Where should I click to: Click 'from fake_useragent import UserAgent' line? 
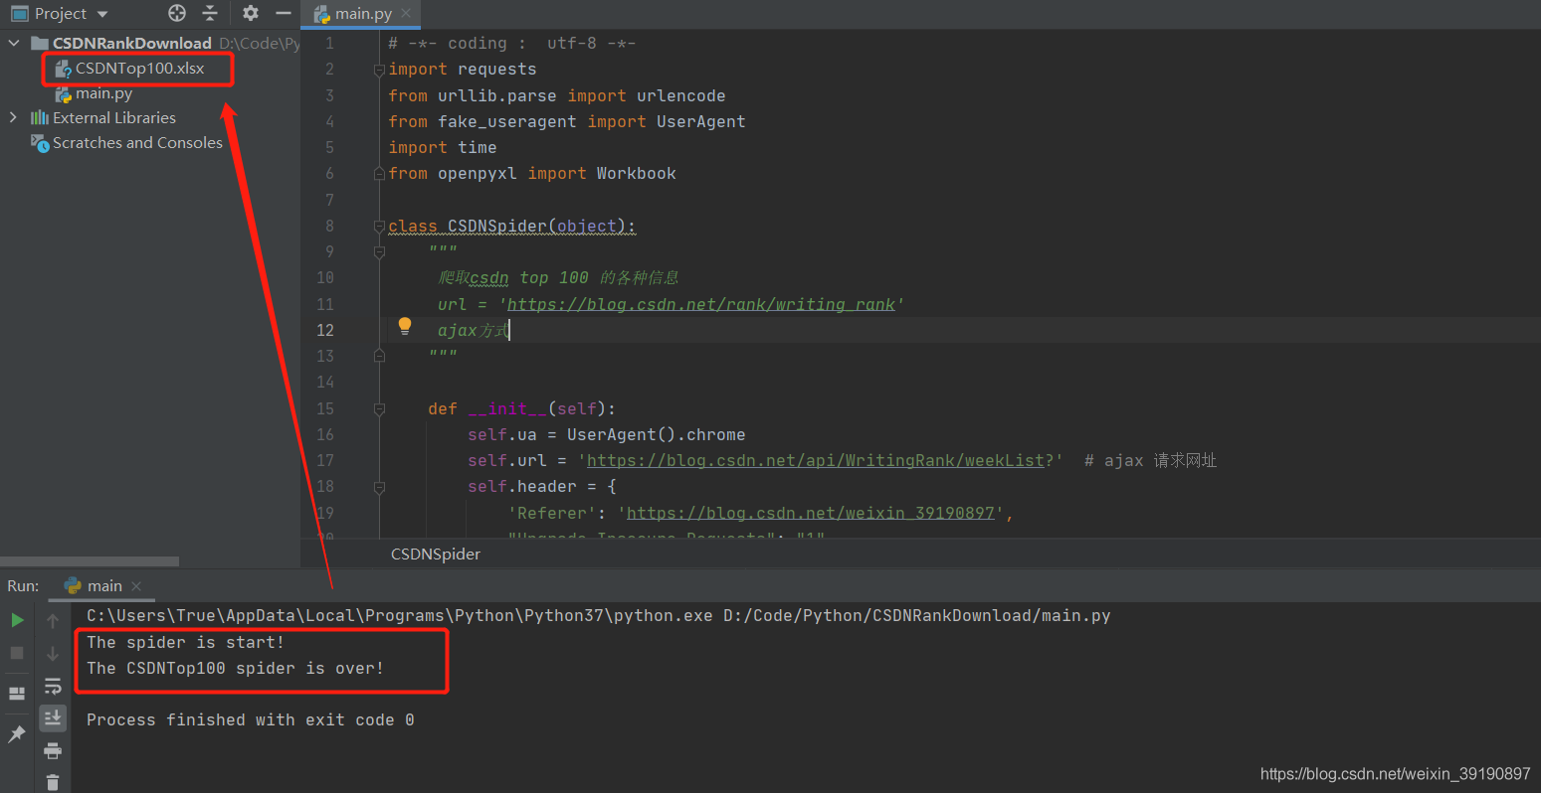point(567,121)
